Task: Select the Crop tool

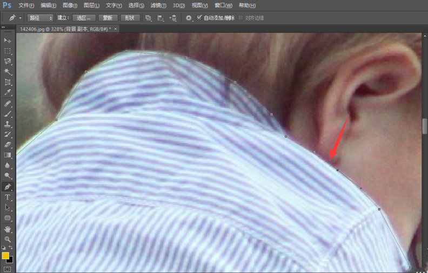Action: 8,82
